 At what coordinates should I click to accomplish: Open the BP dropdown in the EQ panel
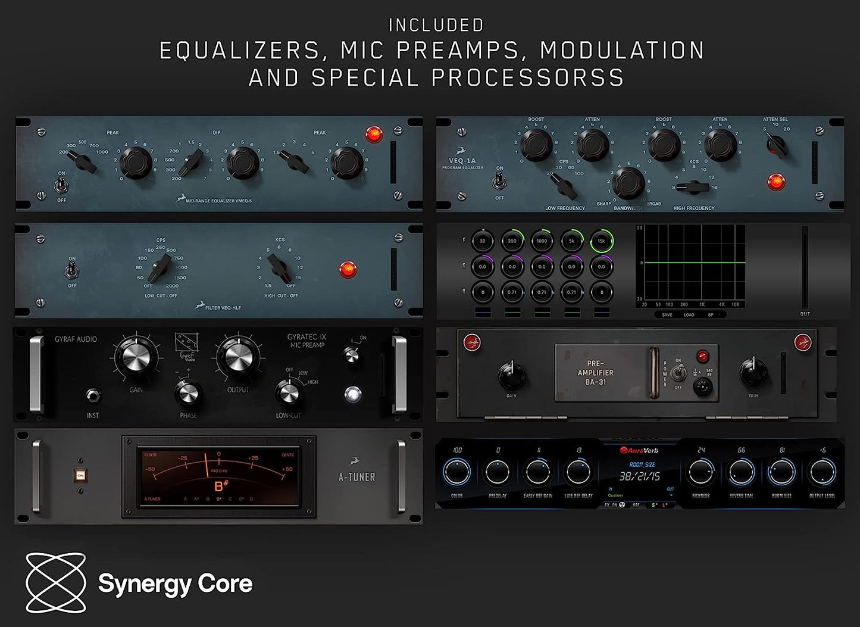[x=711, y=314]
